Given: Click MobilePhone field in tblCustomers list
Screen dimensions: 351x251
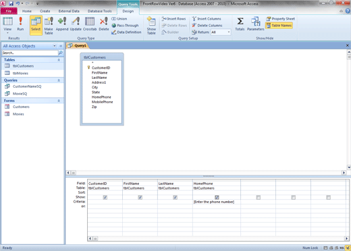Looking at the screenshot, I should [x=102, y=102].
